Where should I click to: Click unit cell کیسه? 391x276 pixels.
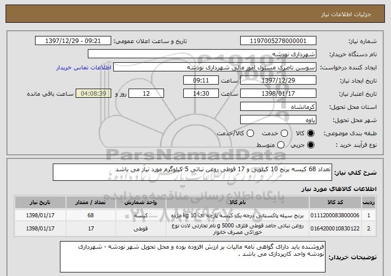(141, 215)
